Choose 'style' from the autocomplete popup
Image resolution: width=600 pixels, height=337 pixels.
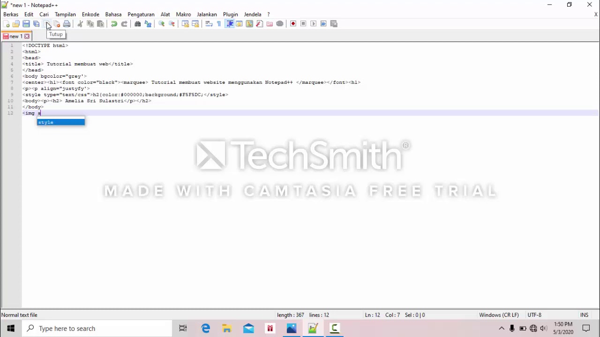tap(61, 122)
